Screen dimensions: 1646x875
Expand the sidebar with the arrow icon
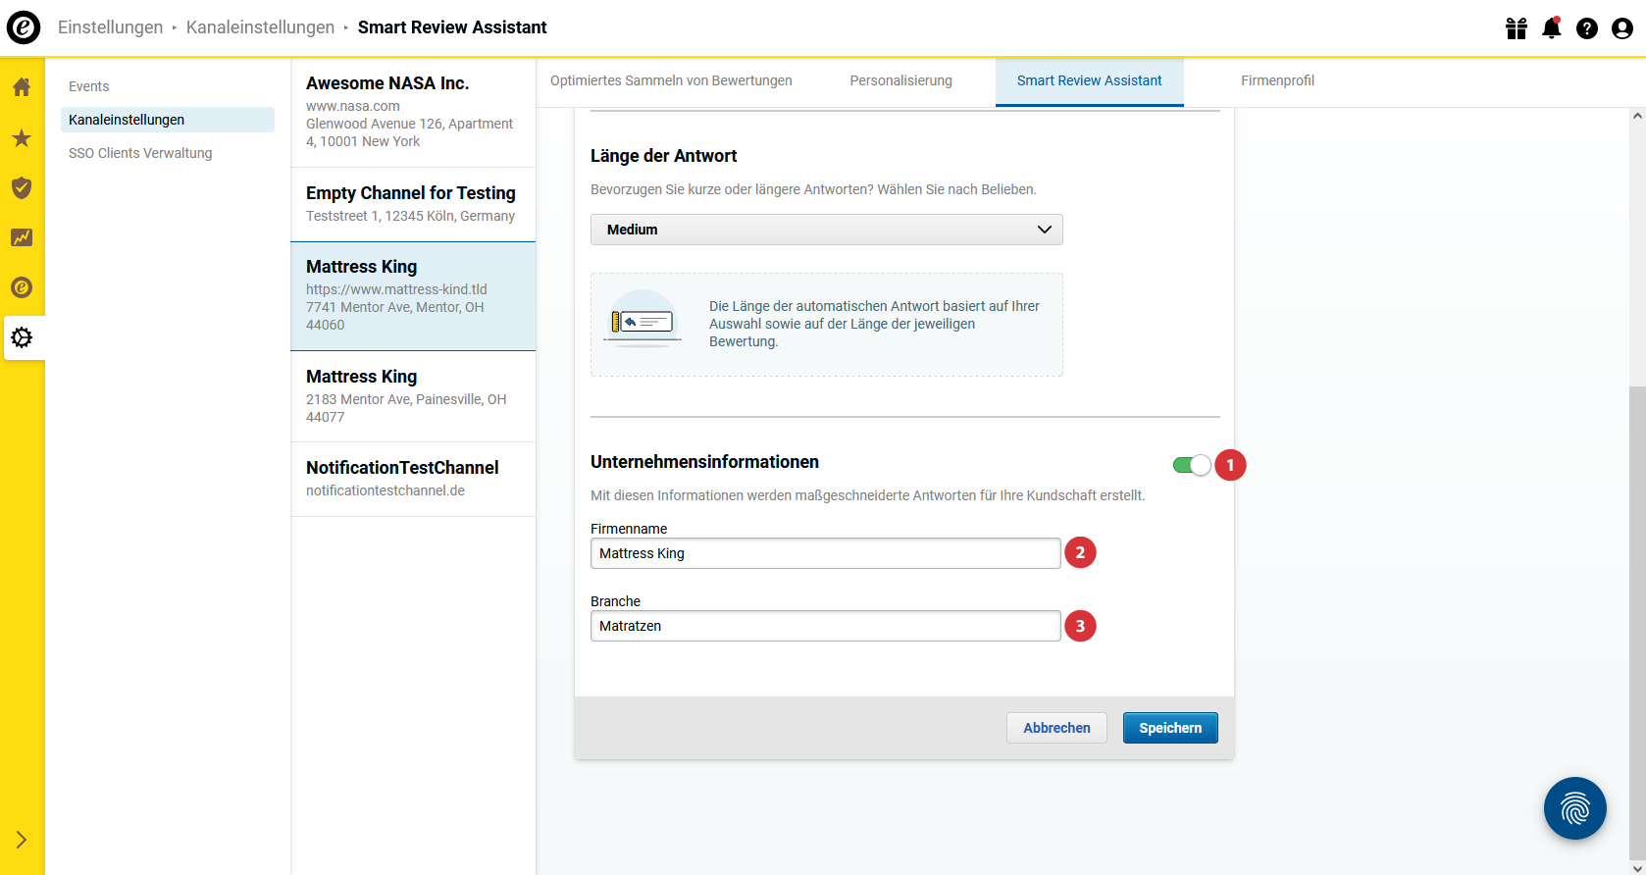coord(22,840)
